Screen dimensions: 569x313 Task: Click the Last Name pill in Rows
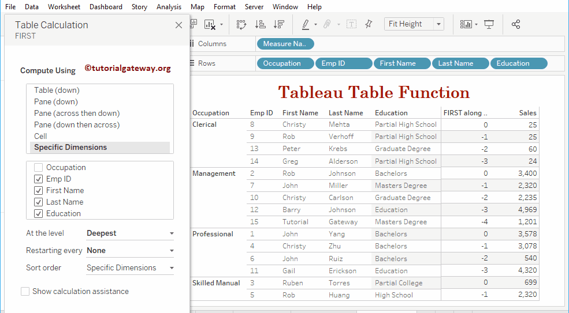click(x=460, y=63)
